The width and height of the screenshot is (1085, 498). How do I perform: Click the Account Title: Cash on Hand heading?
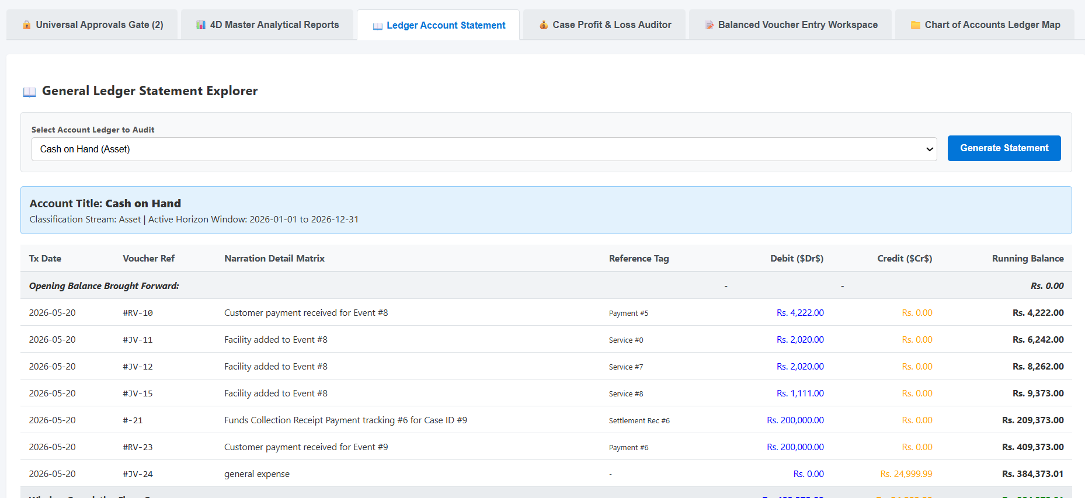click(x=105, y=204)
